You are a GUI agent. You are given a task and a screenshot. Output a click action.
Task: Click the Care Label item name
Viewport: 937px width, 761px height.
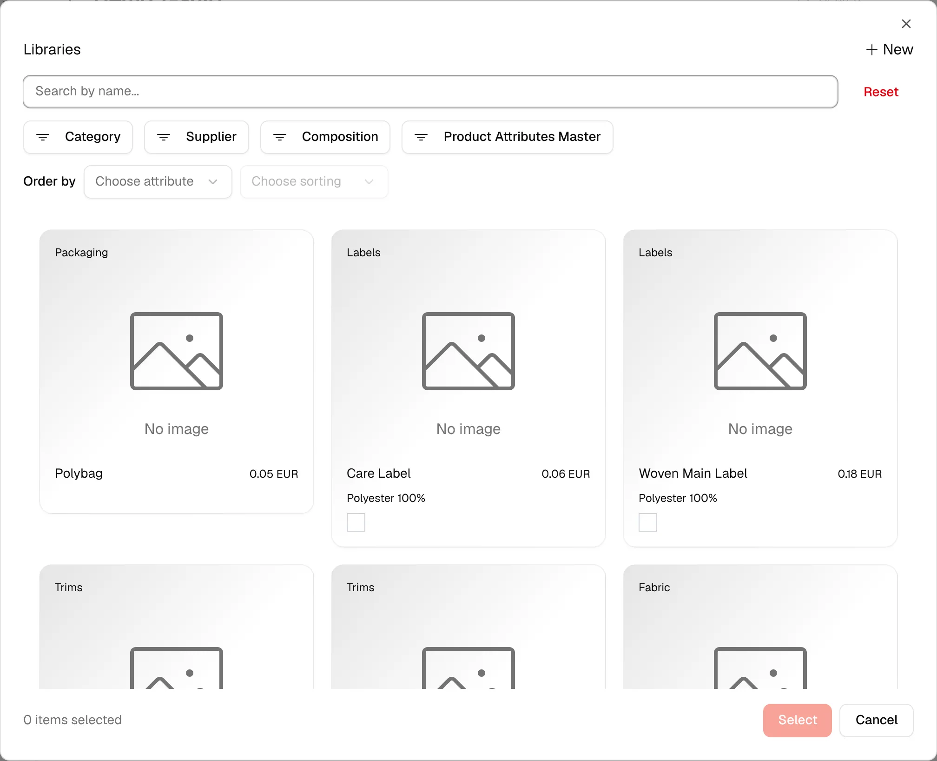coord(379,474)
